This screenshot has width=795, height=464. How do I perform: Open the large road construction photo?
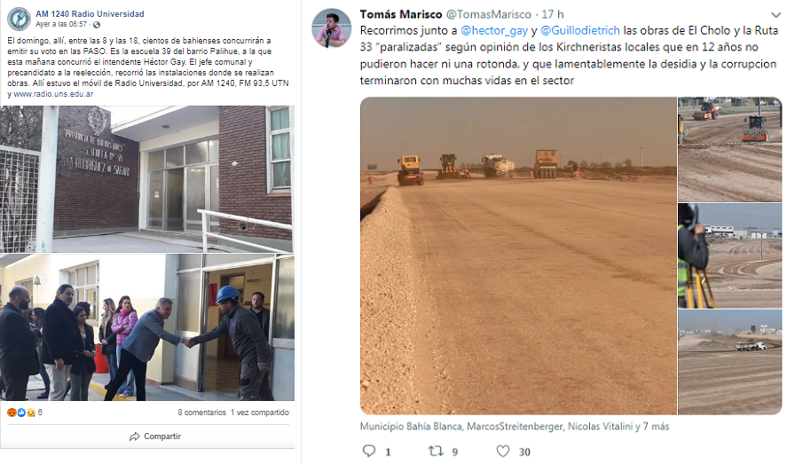pyautogui.click(x=518, y=256)
